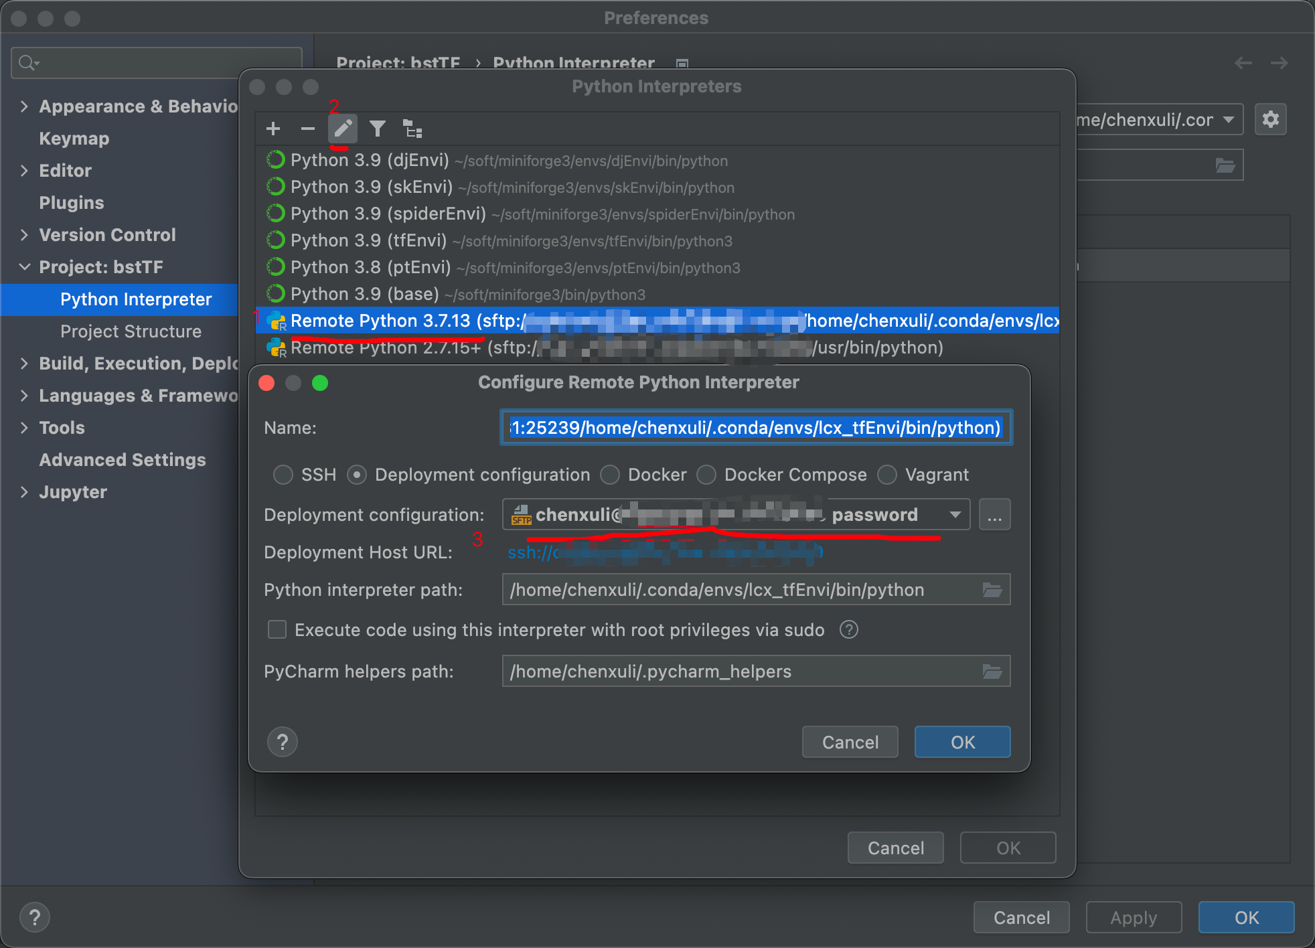Click the SFTP deployment configuration icon
Viewport: 1315px width, 948px height.
tap(521, 515)
